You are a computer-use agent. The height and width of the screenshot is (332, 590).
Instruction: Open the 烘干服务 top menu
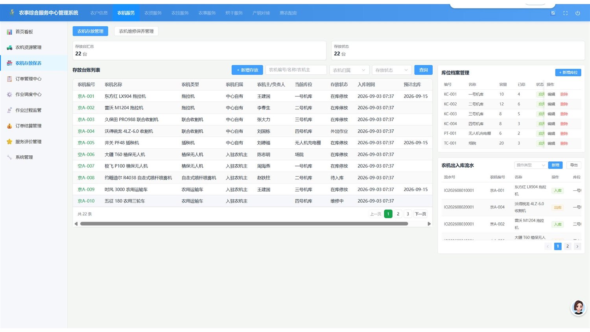coord(234,13)
